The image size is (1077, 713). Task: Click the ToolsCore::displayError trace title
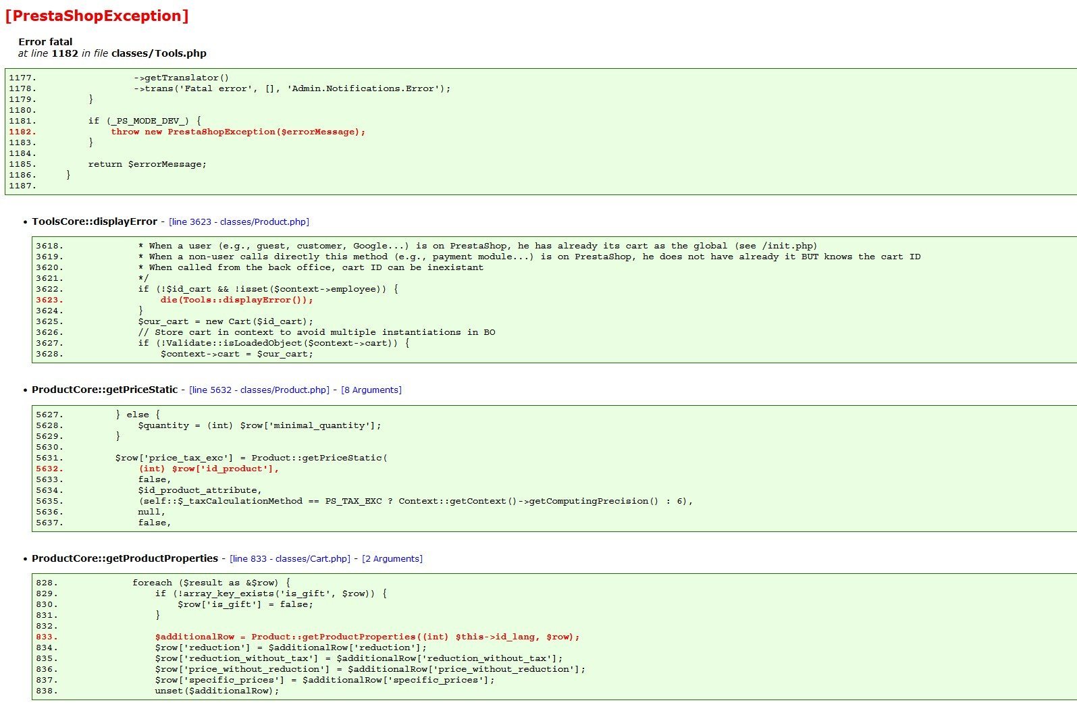pos(95,221)
